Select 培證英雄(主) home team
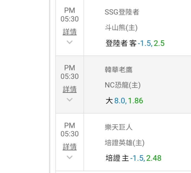Image resolution: width=191 pixels, height=173 pixels. (125, 143)
